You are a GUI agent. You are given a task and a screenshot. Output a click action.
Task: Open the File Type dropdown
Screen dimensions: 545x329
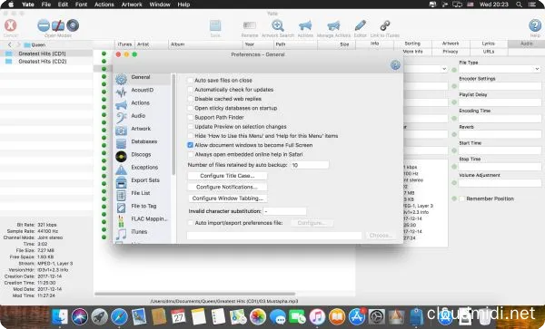point(500,70)
